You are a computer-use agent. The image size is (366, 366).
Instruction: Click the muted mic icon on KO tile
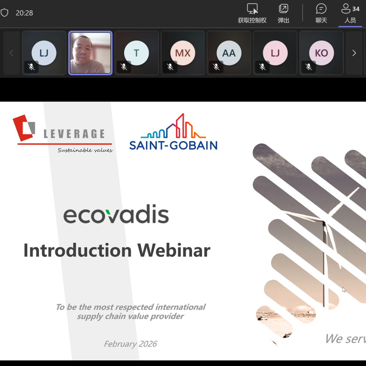309,67
